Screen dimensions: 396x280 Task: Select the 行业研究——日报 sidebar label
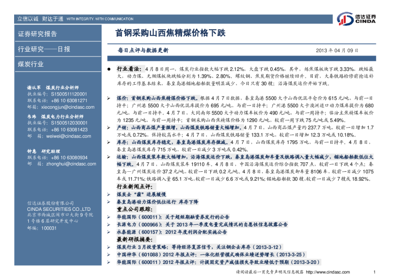point(44,49)
